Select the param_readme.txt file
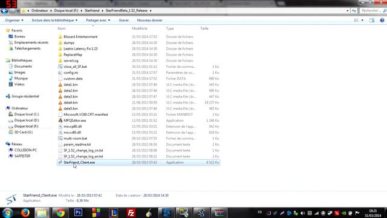Image resolution: width=387 pixels, height=218 pixels. 77,144
